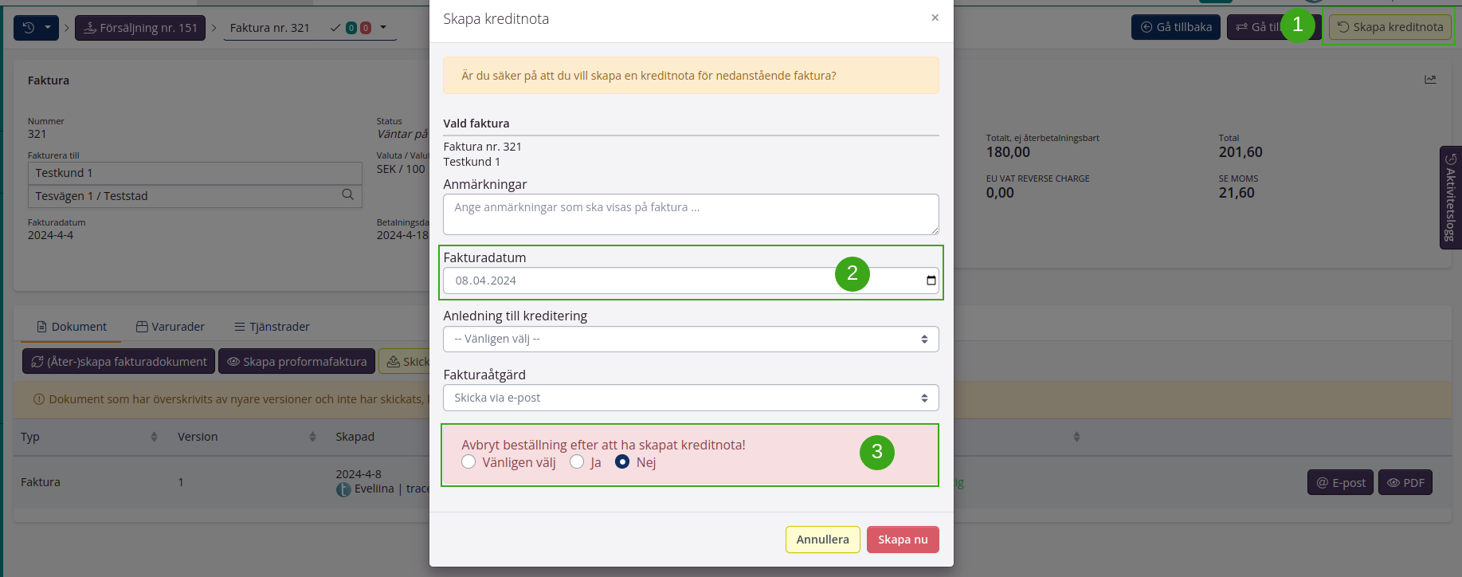Select Ja to cancel the order

[x=577, y=462]
